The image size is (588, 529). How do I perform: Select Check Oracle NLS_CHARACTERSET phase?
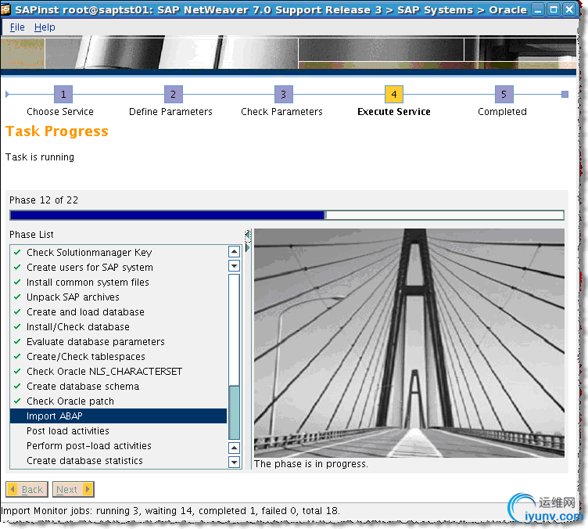tap(119, 372)
